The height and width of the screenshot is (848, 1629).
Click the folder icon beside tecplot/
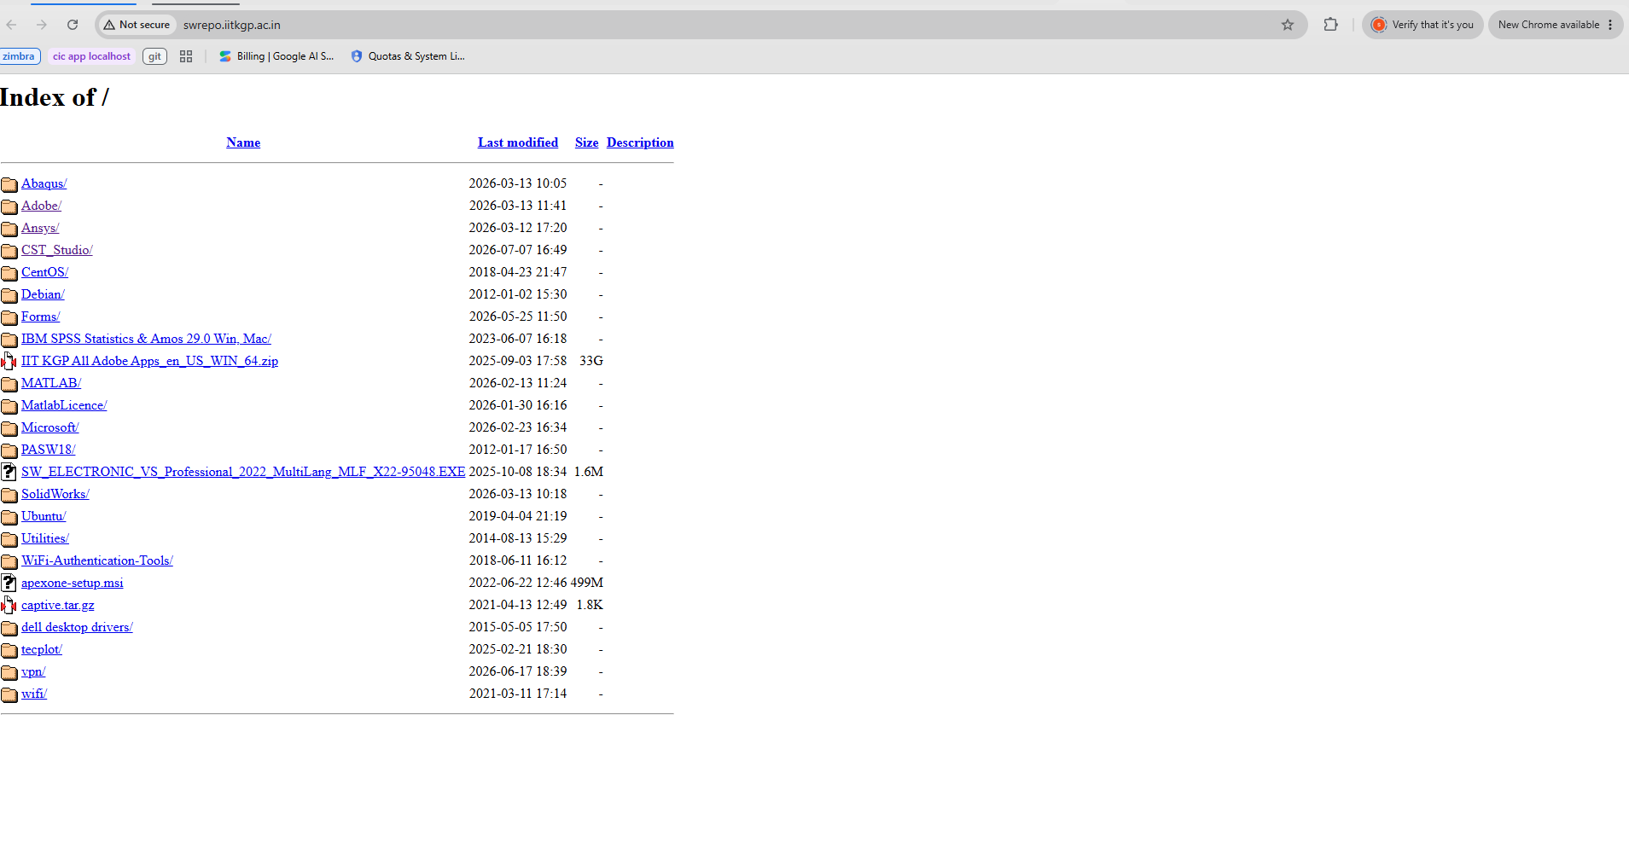pos(9,650)
